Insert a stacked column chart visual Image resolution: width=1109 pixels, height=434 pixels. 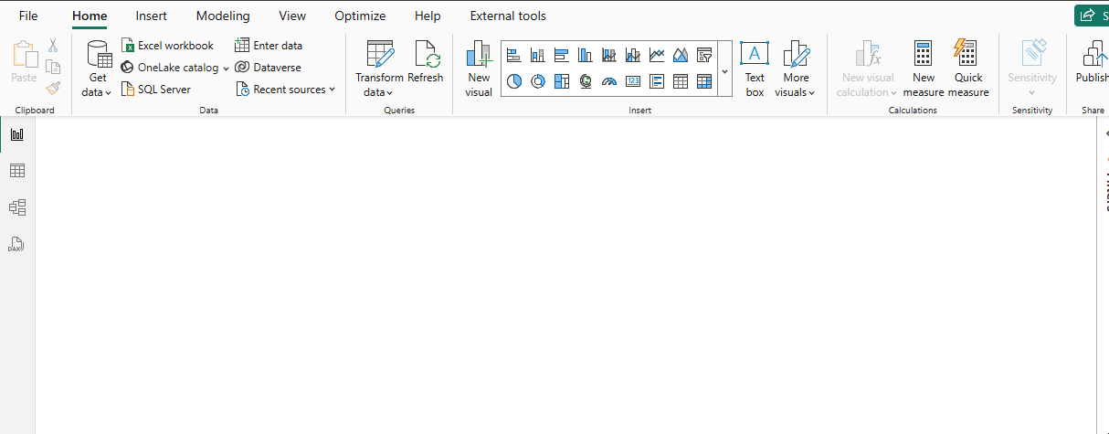coord(537,55)
